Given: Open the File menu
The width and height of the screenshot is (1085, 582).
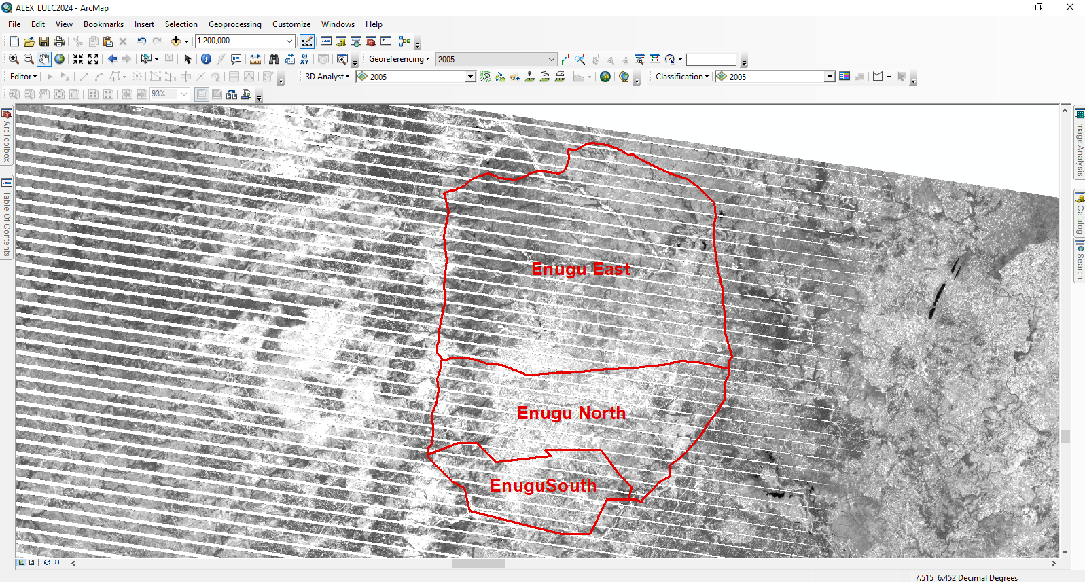Looking at the screenshot, I should point(14,24).
